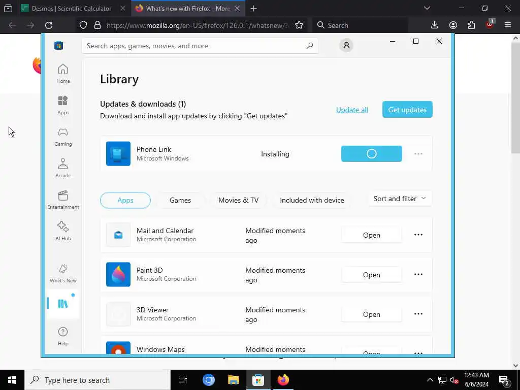Bookmark this page with star icon
520x390 pixels.
(299, 25)
